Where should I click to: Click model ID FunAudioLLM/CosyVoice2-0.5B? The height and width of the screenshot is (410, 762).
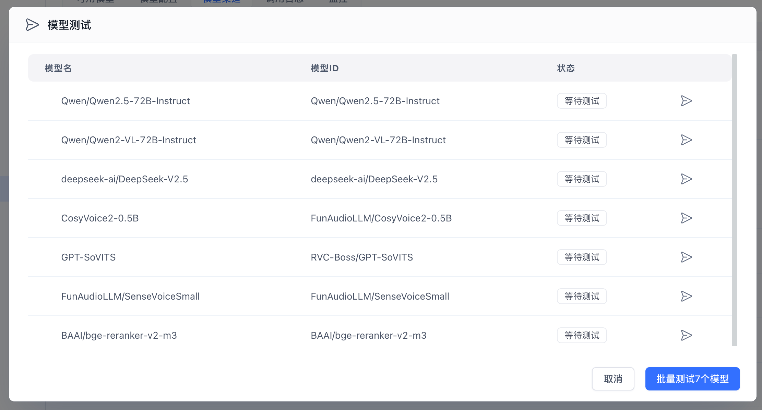pyautogui.click(x=381, y=218)
